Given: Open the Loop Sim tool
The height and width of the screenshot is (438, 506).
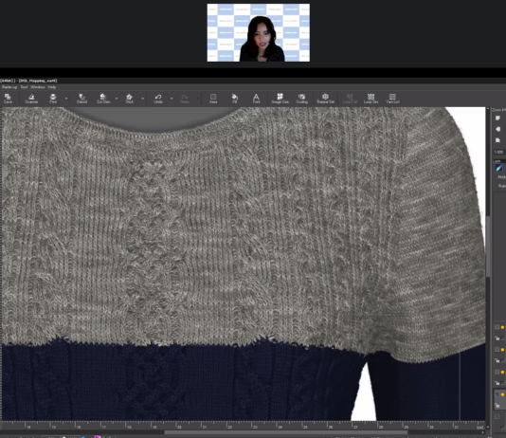Looking at the screenshot, I should pyautogui.click(x=370, y=98).
